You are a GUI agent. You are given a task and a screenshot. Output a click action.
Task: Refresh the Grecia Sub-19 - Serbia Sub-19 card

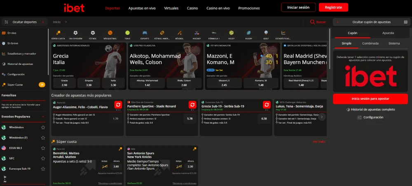tap(267, 105)
